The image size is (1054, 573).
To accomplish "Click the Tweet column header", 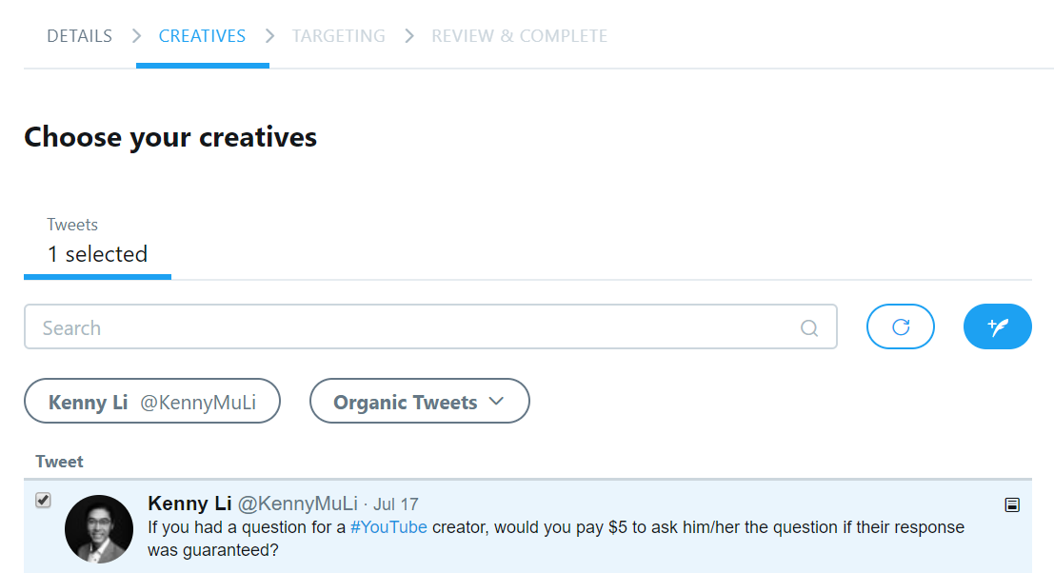I will 60,462.
